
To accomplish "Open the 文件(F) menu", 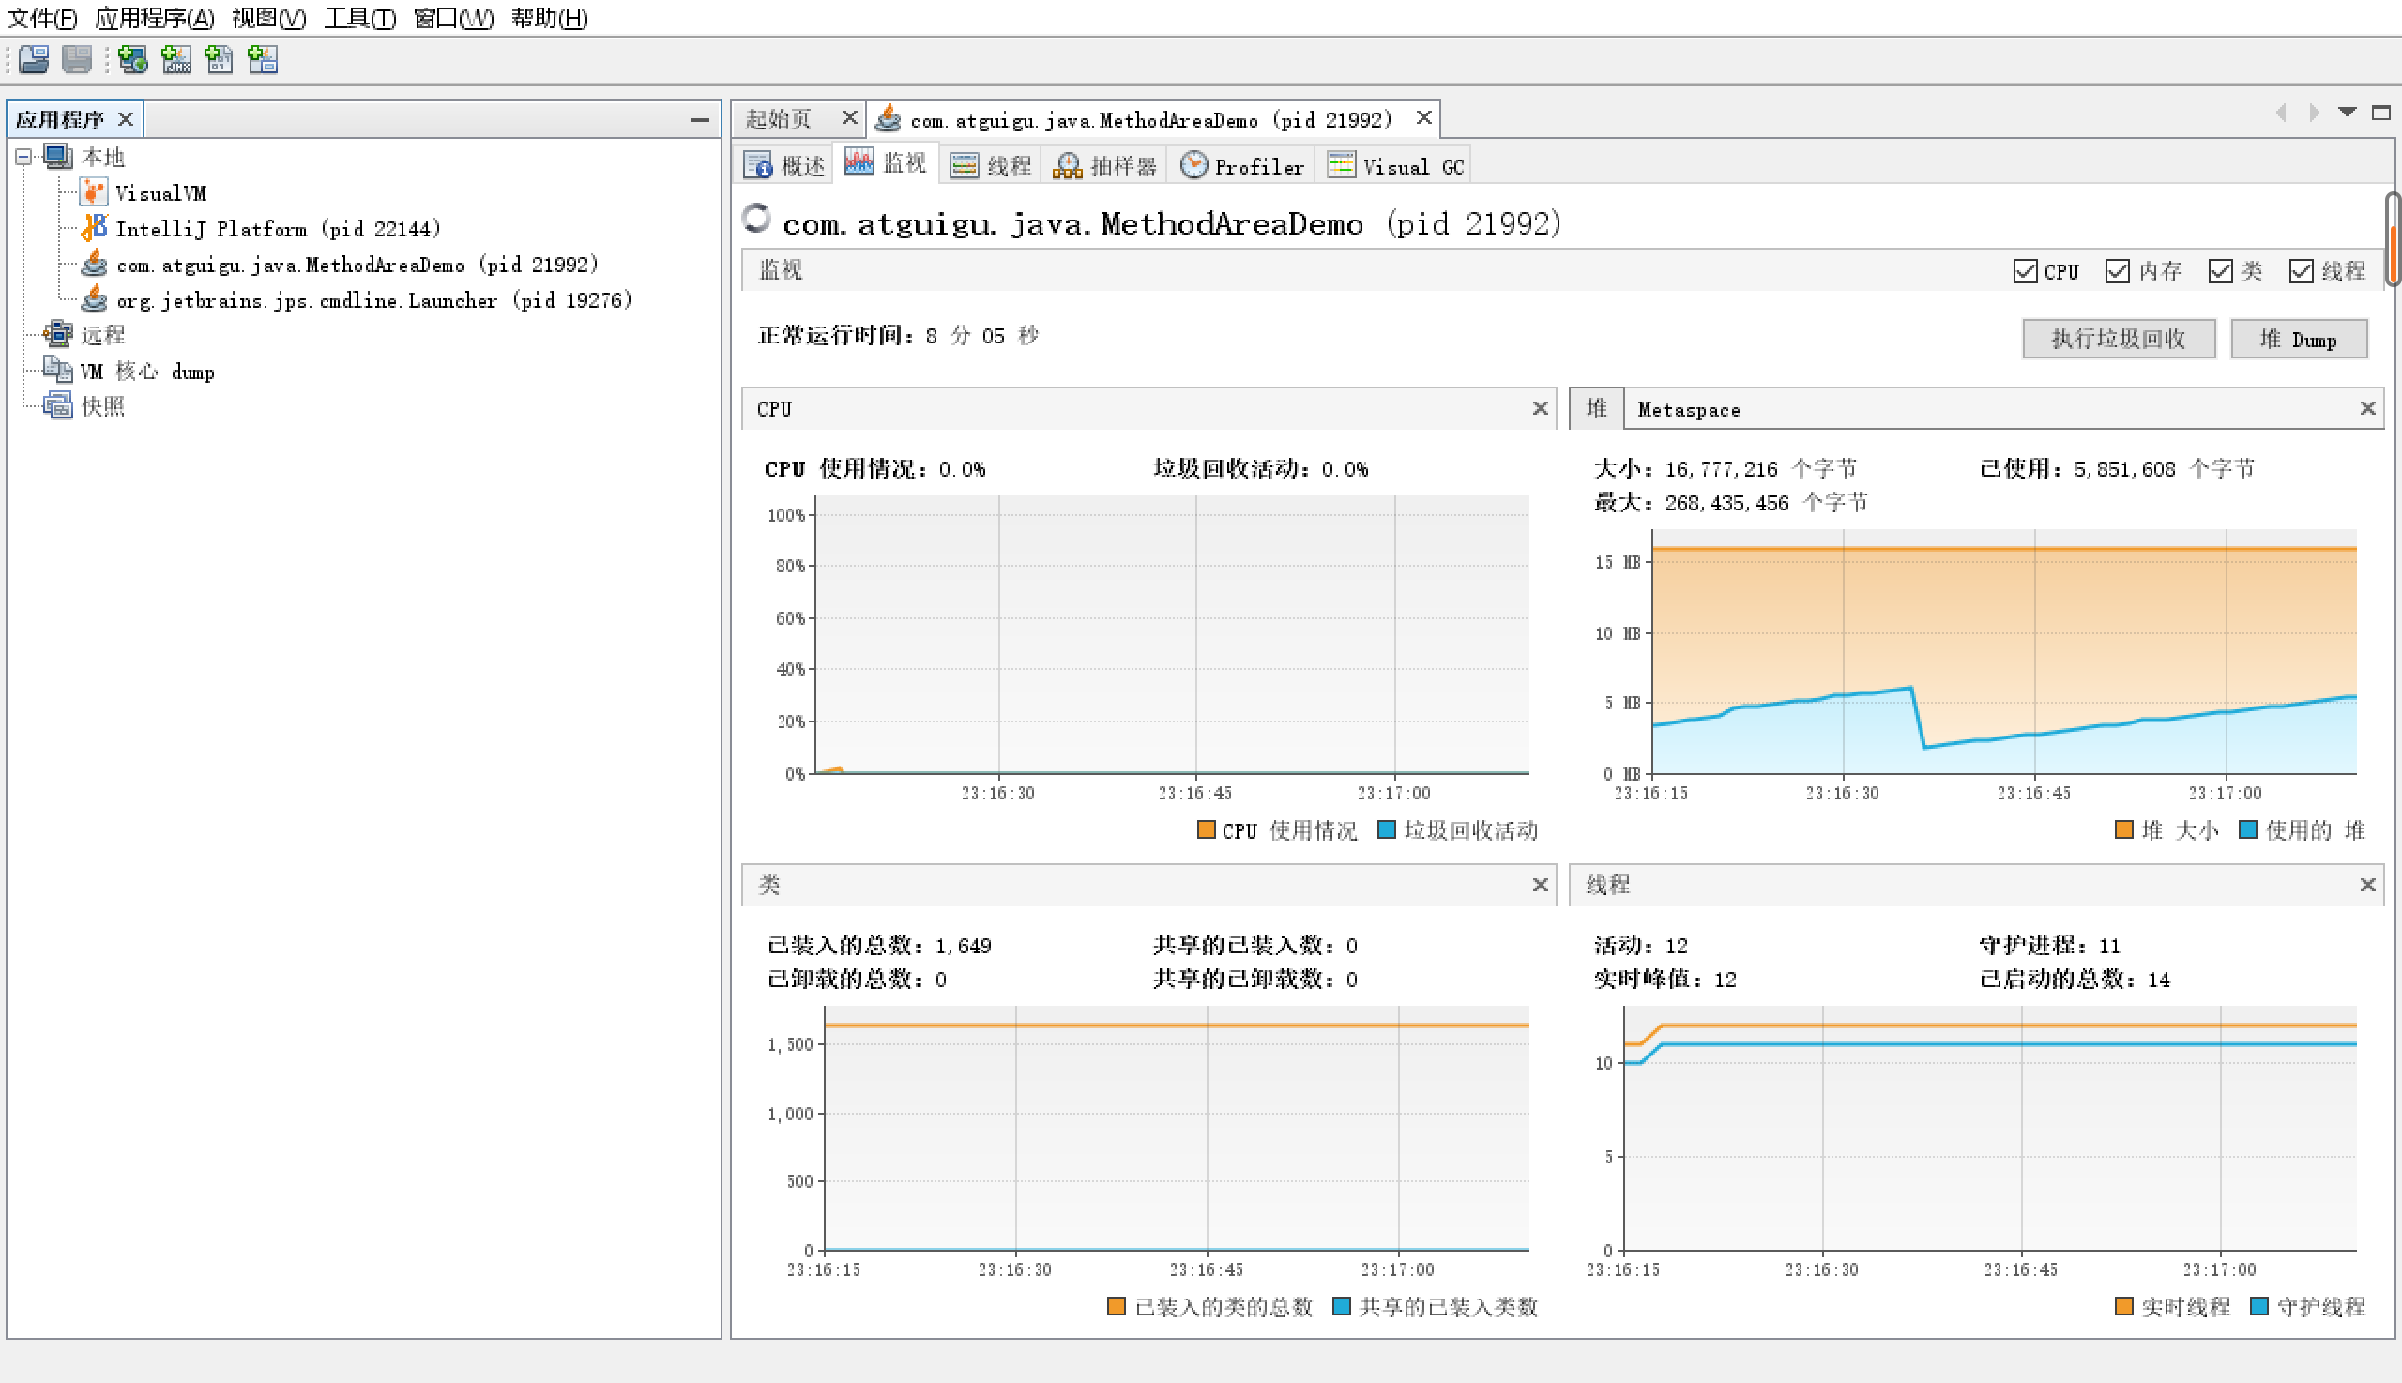I will (41, 18).
